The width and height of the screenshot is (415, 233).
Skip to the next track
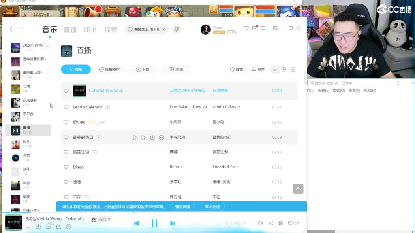tap(172, 223)
